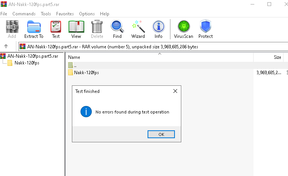This screenshot has width=288, height=176.
Task: Confirm the dialog with OK
Action: 161,134
